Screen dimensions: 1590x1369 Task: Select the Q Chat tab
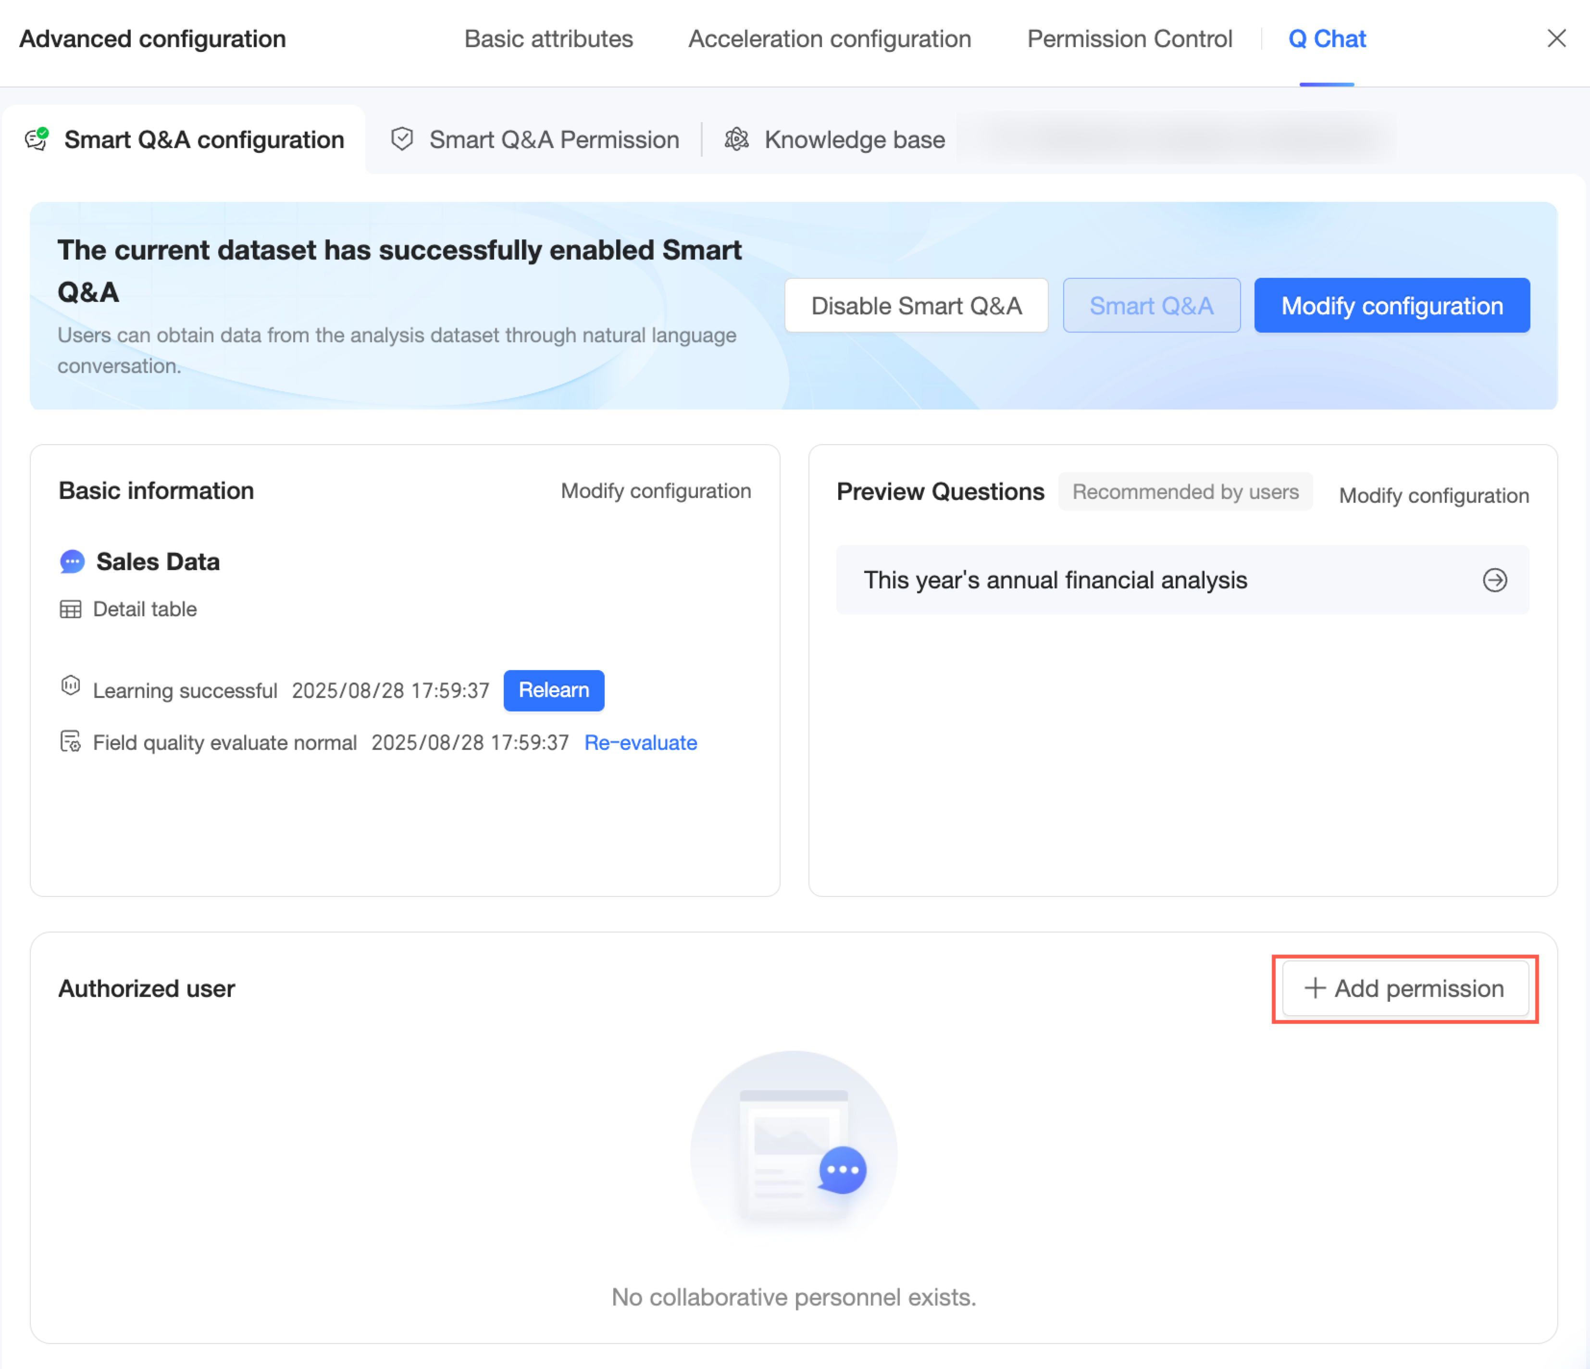coord(1326,39)
